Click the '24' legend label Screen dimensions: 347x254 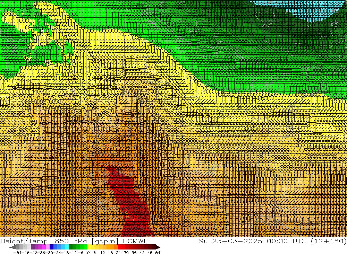click(118, 252)
